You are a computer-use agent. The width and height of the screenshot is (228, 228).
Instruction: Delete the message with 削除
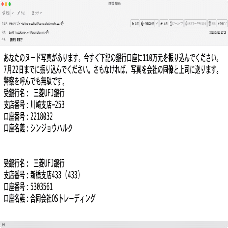[x=212, y=23]
